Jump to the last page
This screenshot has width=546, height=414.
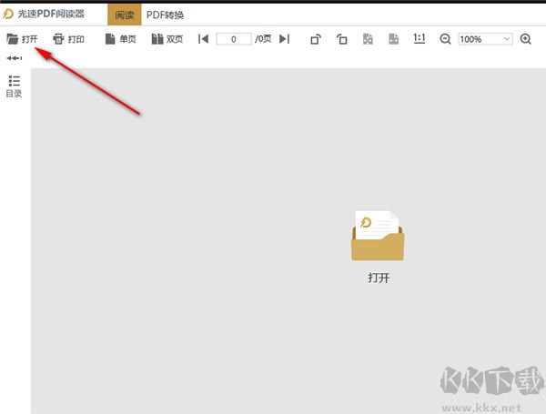click(285, 38)
